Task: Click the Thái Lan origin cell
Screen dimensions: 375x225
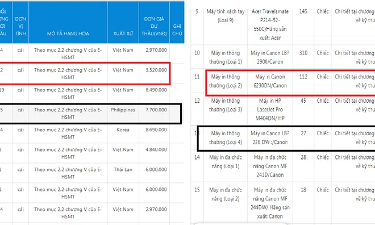Action: point(123,169)
